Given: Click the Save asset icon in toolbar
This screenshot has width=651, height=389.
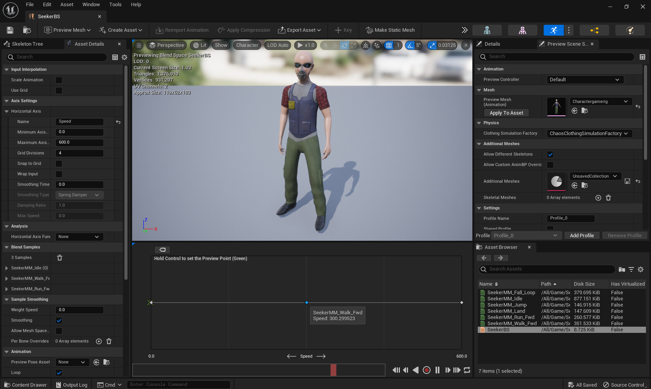Looking at the screenshot, I should (x=10, y=30).
